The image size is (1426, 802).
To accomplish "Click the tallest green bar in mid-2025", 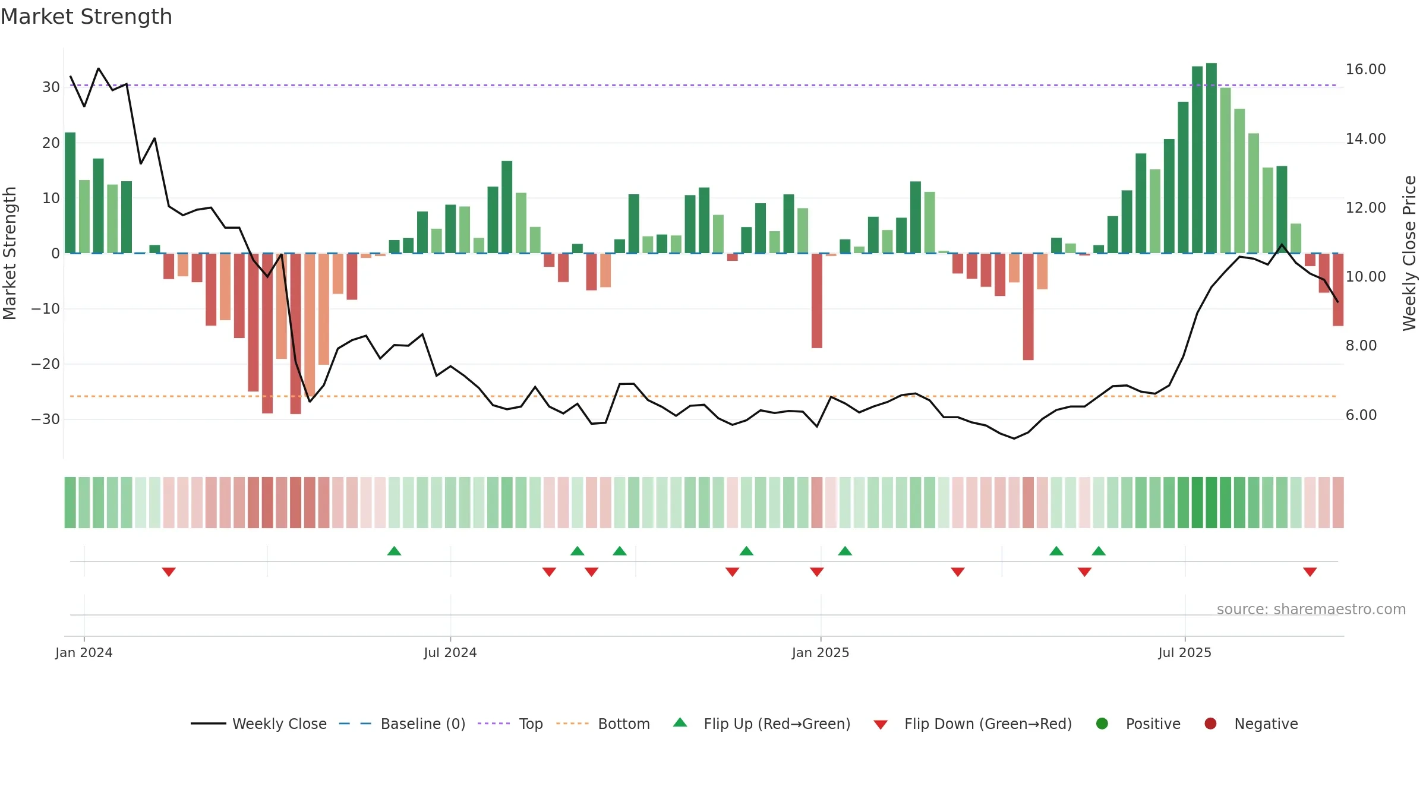I will [1212, 158].
